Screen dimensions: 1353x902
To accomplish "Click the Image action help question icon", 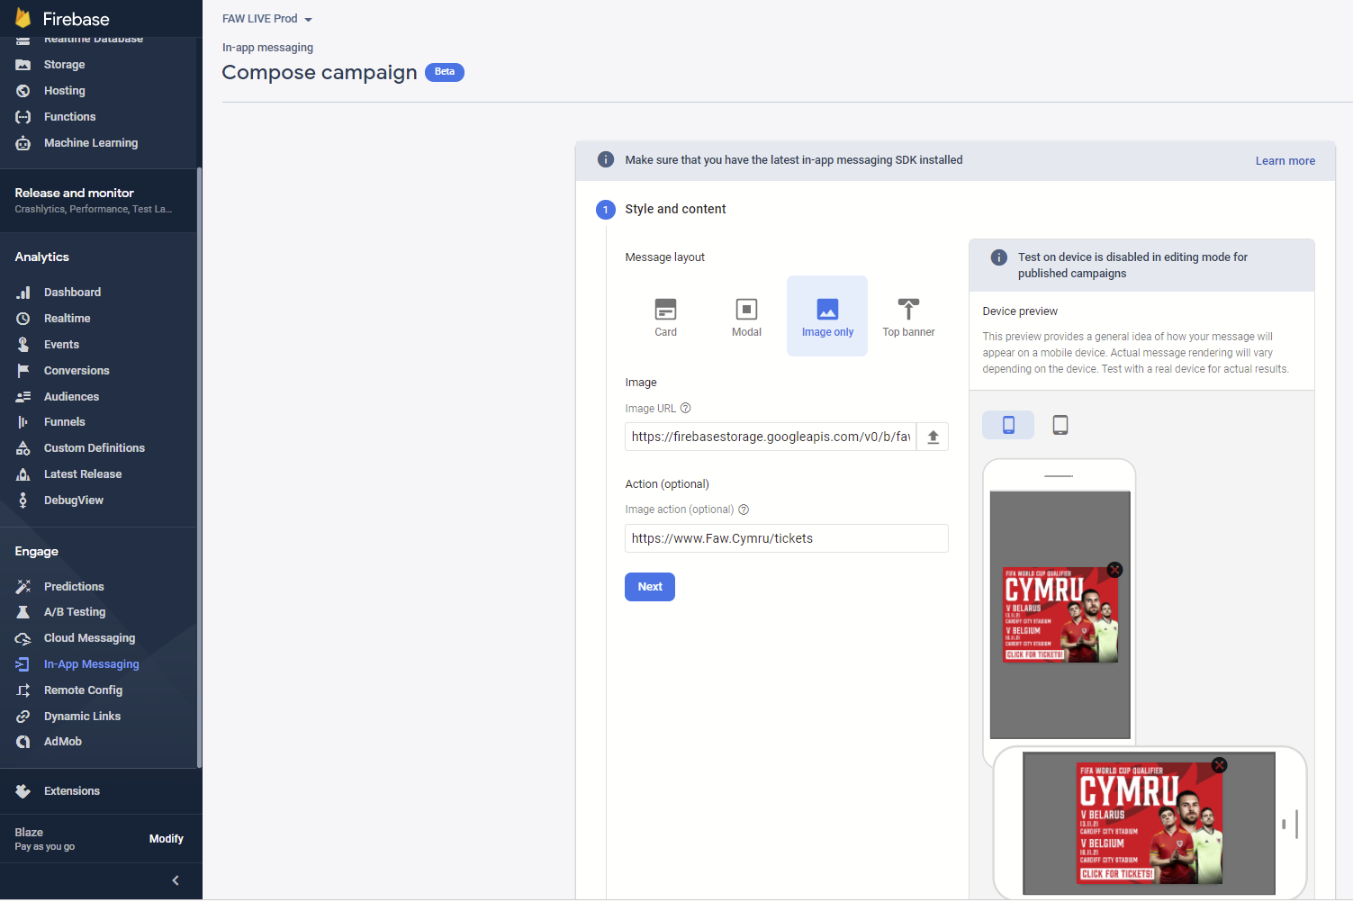I will pyautogui.click(x=744, y=510).
